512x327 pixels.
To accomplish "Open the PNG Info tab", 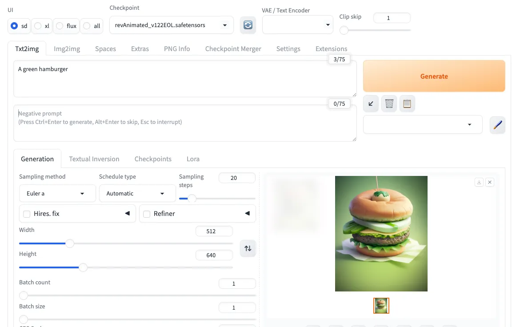I will tap(177, 49).
